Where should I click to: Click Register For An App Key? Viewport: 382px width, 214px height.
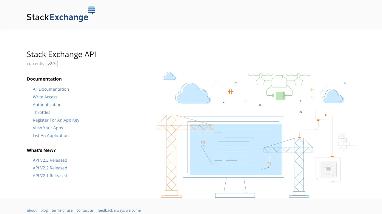[56, 120]
